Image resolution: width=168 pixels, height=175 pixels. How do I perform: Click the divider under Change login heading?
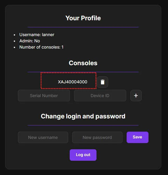pos(83,125)
